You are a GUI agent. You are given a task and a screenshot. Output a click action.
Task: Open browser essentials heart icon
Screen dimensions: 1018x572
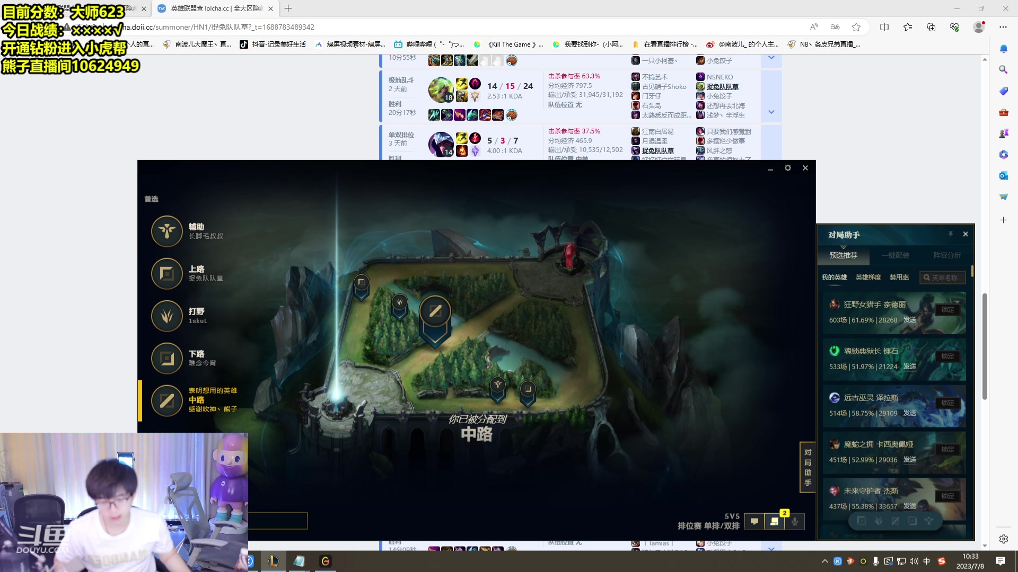[954, 27]
